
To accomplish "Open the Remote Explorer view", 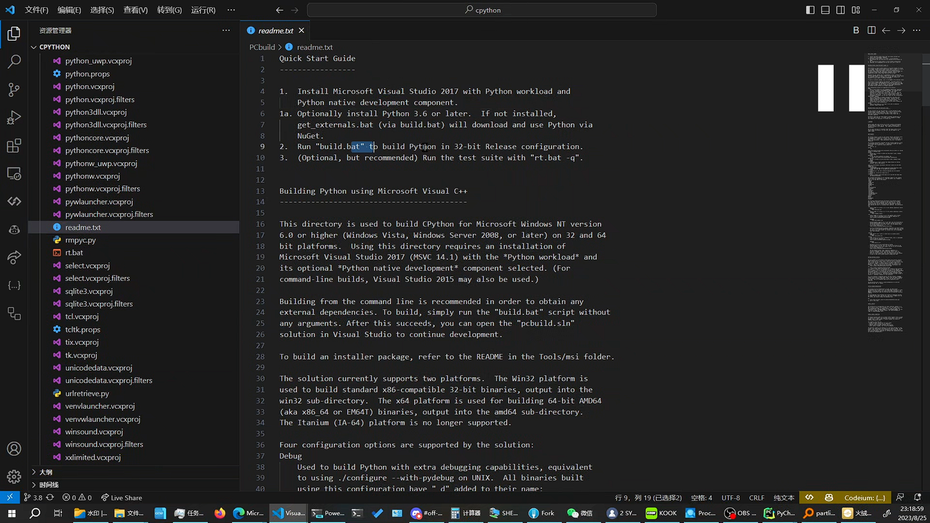I will (14, 174).
